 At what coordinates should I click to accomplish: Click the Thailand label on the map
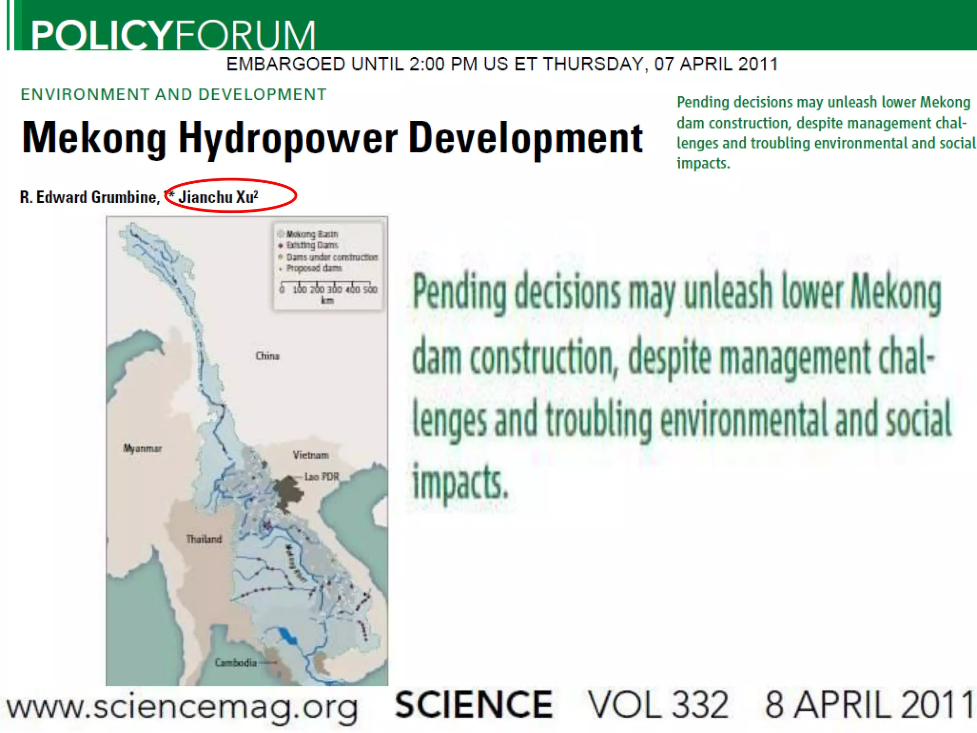click(x=204, y=539)
